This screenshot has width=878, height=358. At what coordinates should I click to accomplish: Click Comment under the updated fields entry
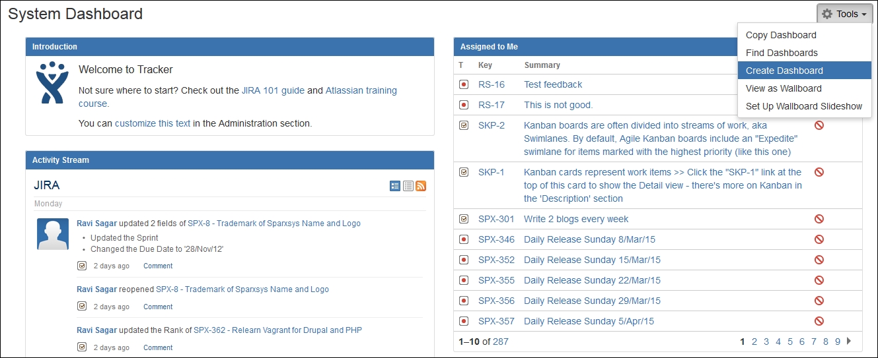158,266
